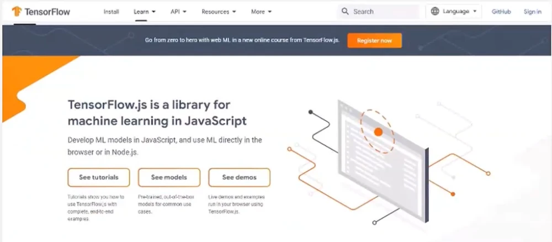Click the magnifying glass search icon

point(345,11)
